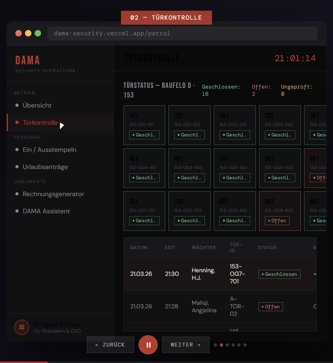Click the STATUS column header
Image resolution: width=333 pixels, height=363 pixels.
pos(267,248)
